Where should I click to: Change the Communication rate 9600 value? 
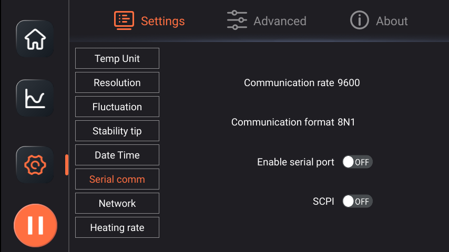(349, 83)
